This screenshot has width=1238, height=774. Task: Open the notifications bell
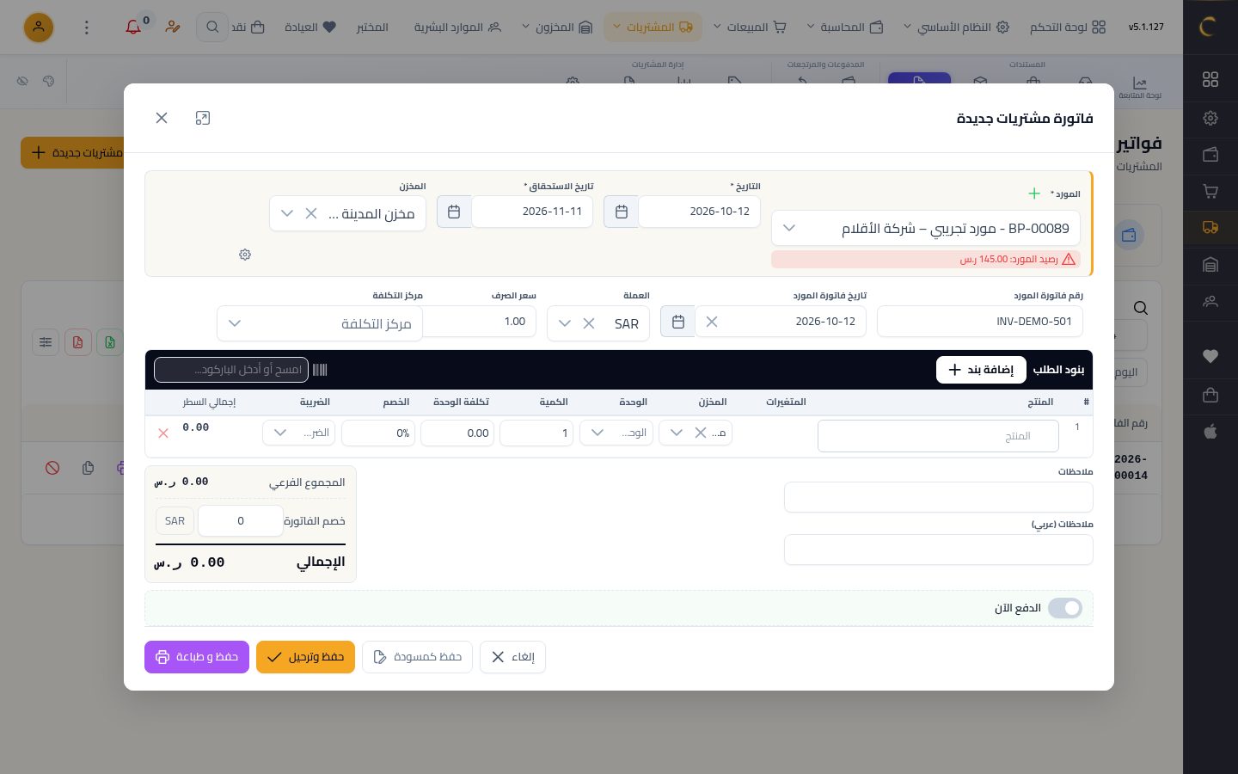coord(133,28)
